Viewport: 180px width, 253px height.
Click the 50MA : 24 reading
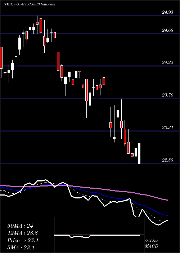pyautogui.click(x=20, y=226)
